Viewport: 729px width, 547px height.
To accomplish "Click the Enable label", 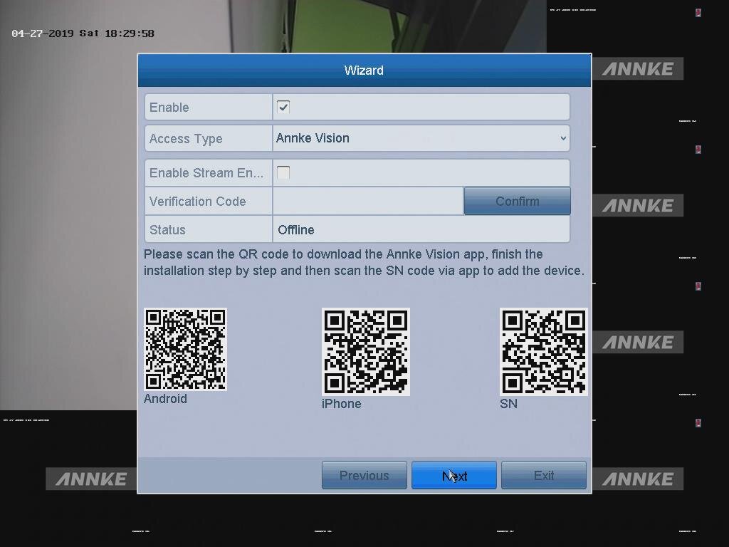I will click(x=169, y=108).
